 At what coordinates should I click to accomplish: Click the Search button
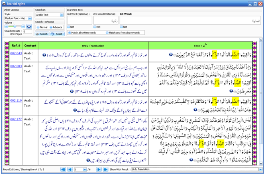click(x=42, y=34)
